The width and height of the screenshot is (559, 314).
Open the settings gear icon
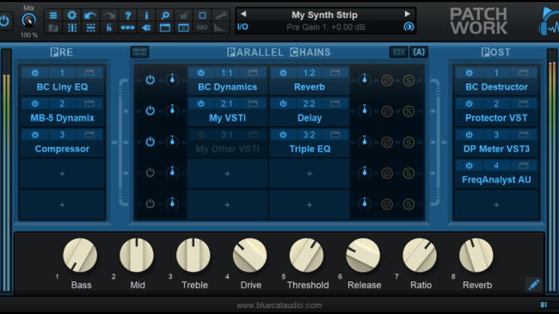[72, 15]
